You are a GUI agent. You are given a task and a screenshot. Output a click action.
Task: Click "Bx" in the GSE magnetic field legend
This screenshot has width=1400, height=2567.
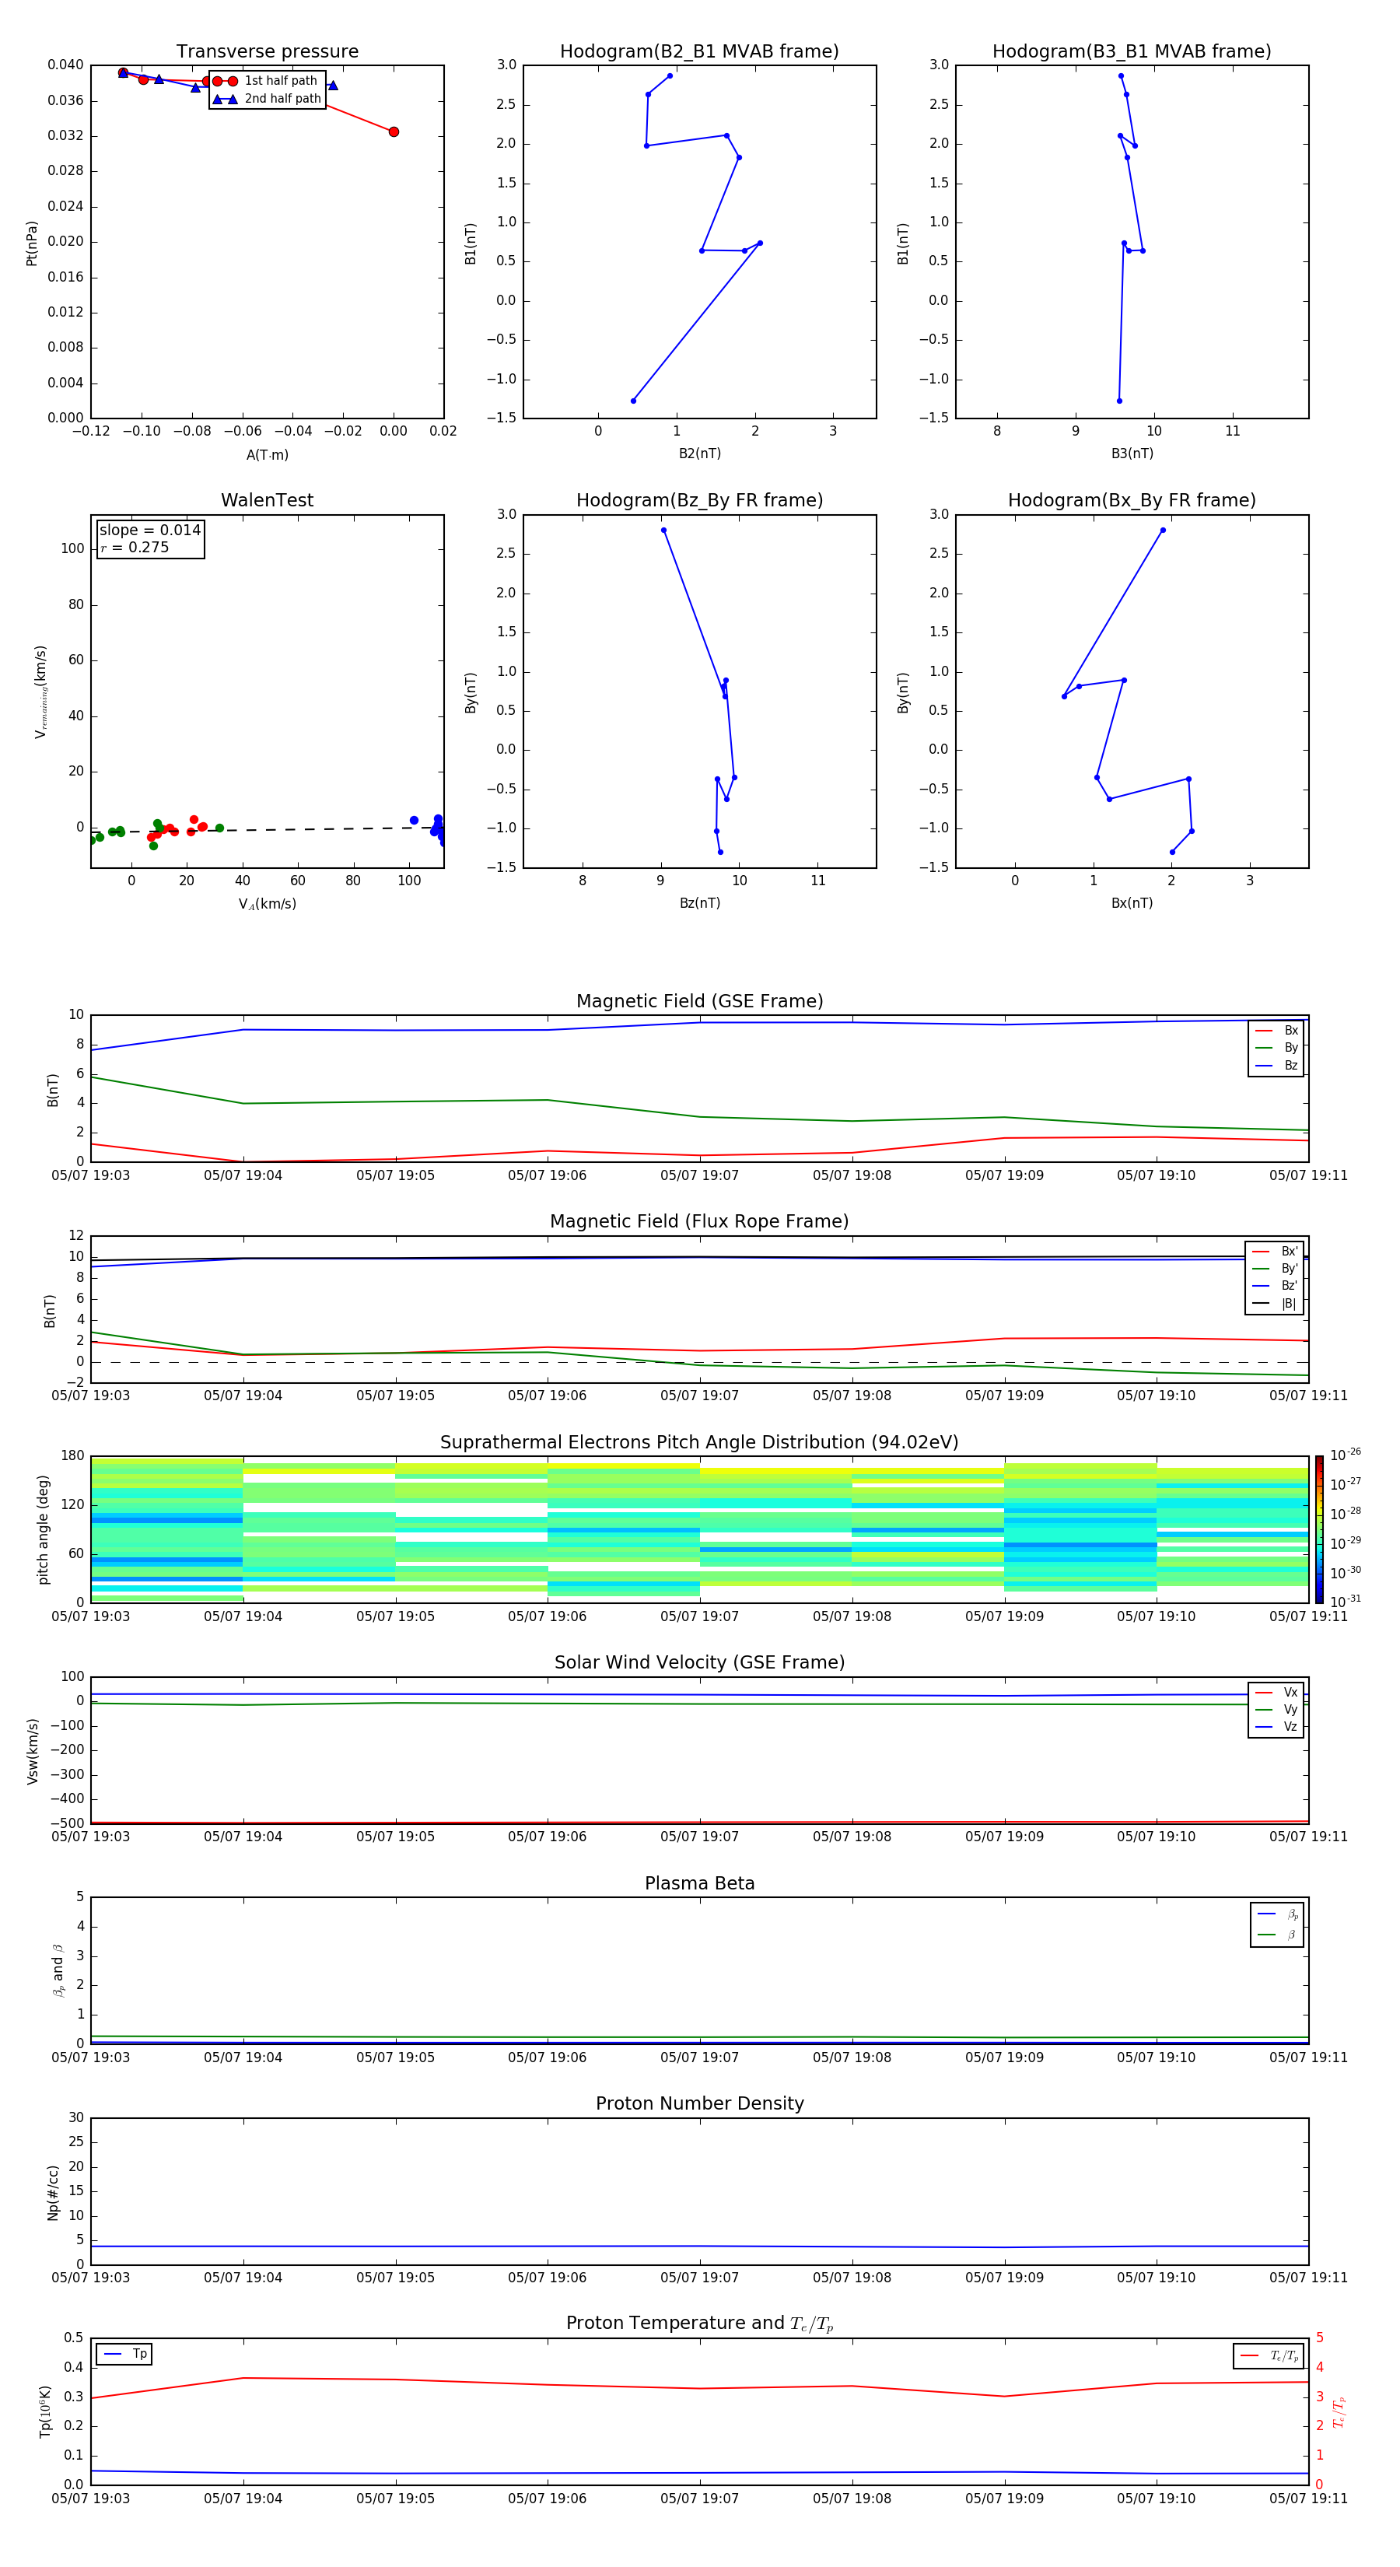[x=1290, y=1031]
